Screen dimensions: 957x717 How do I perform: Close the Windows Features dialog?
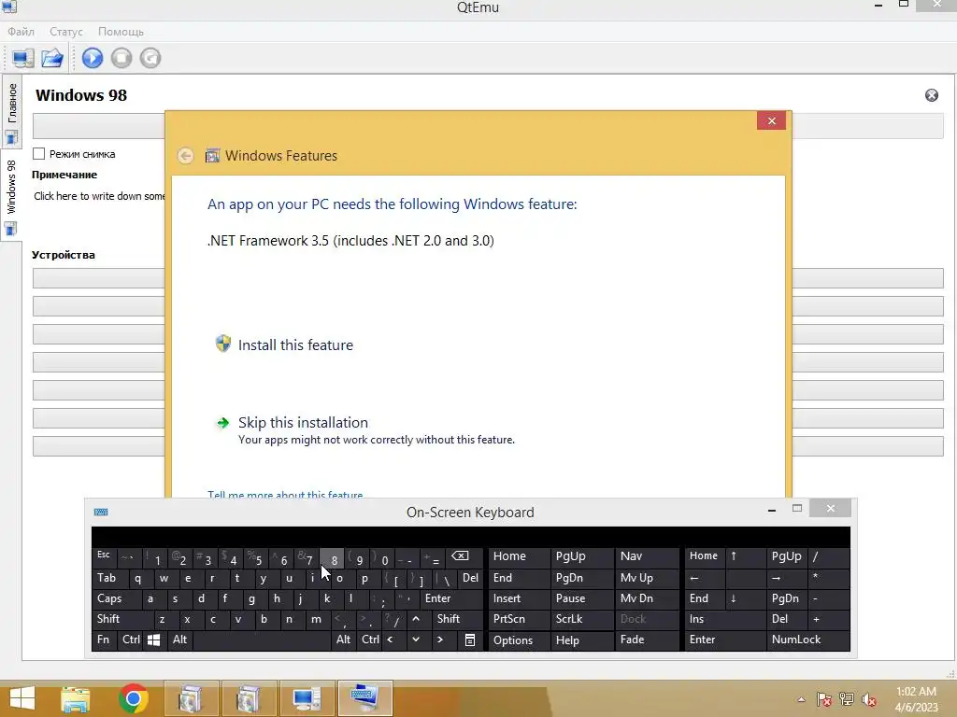pos(771,120)
